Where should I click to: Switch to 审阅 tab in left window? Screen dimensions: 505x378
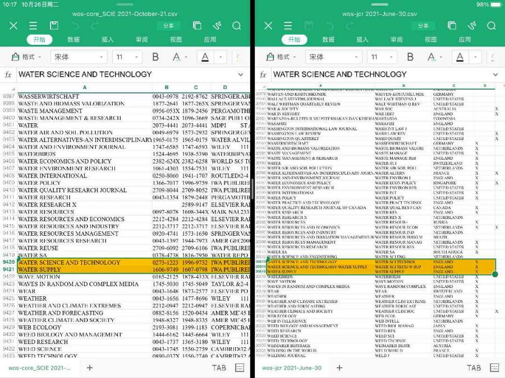tap(142, 40)
